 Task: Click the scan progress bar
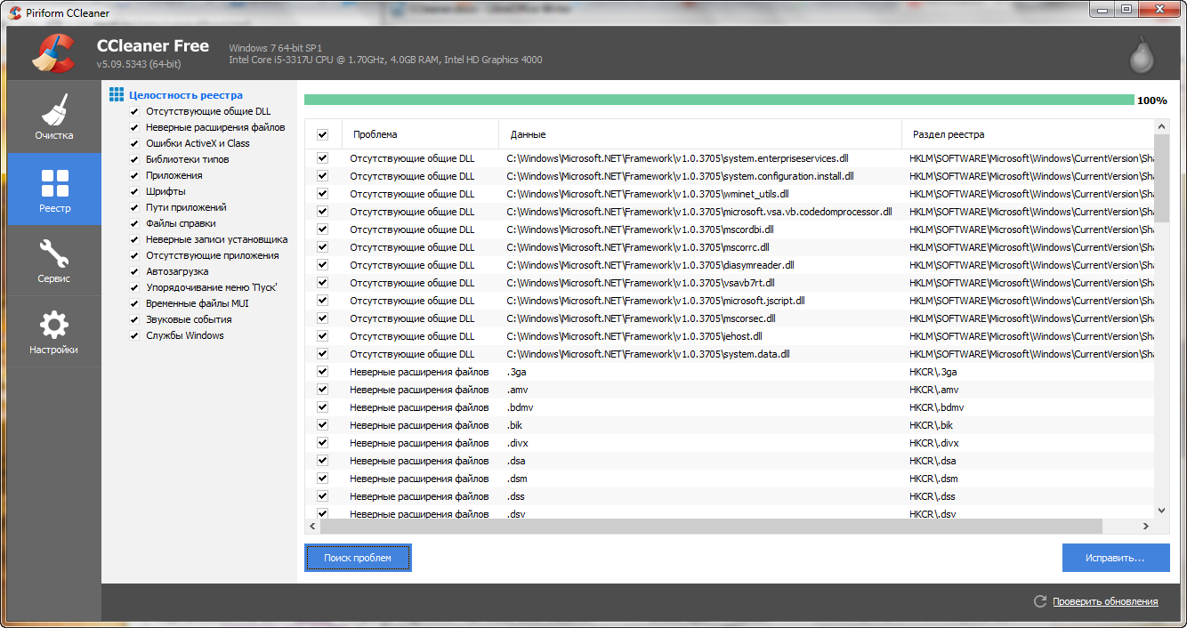coord(719,100)
